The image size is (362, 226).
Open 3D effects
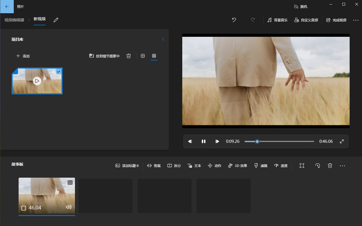237,166
